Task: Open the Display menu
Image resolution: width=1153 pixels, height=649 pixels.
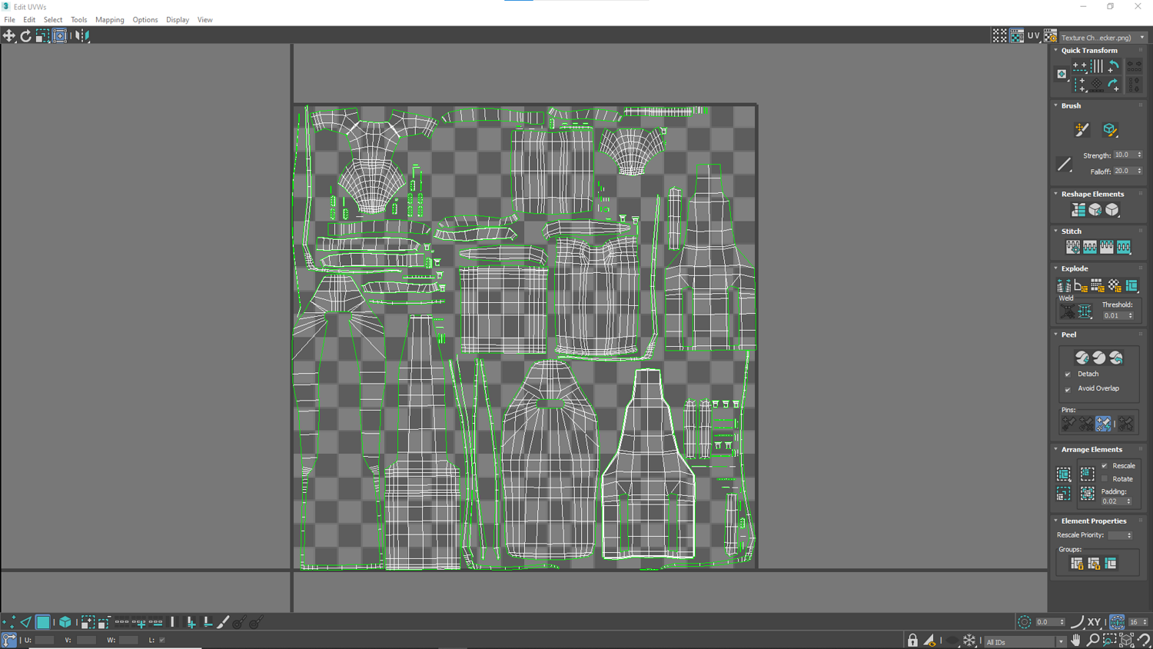Action: 178,20
